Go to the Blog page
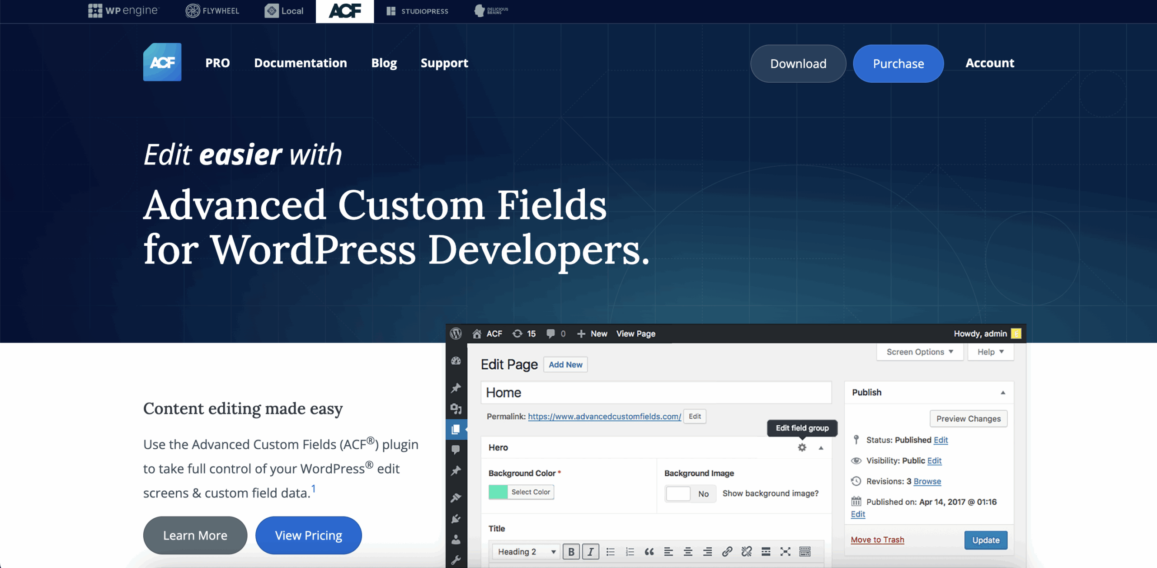This screenshot has height=568, width=1157. coord(384,63)
